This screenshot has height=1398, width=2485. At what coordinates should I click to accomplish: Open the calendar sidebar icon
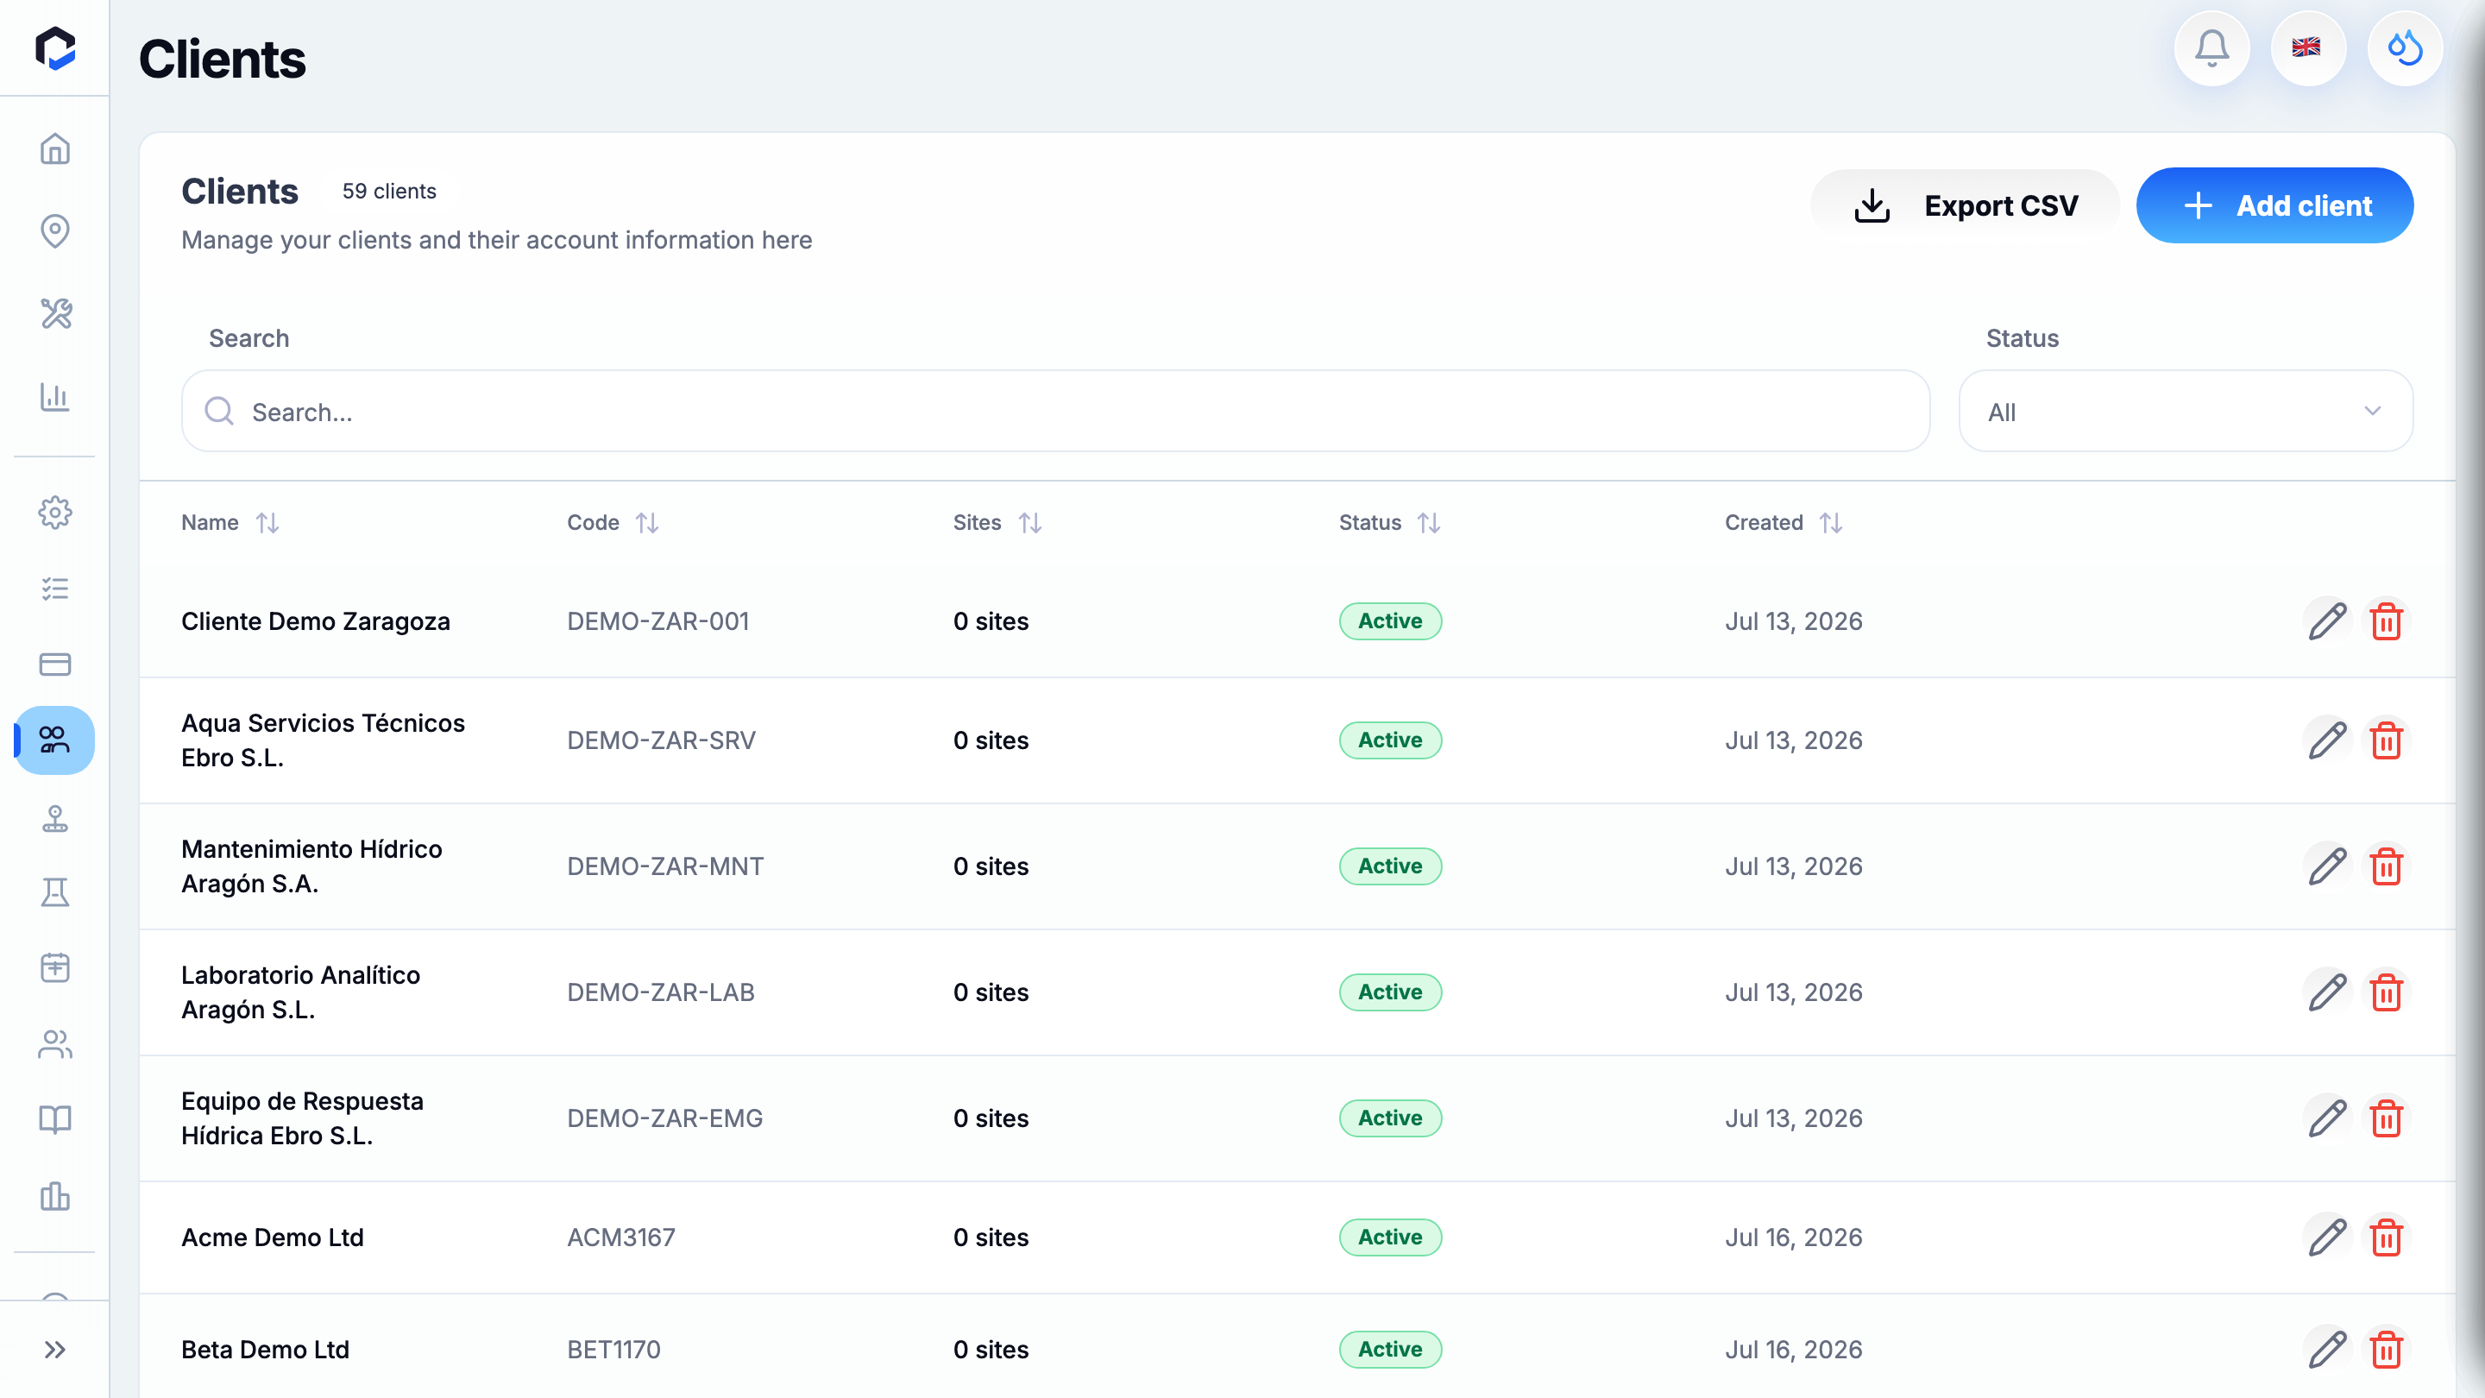(x=55, y=967)
